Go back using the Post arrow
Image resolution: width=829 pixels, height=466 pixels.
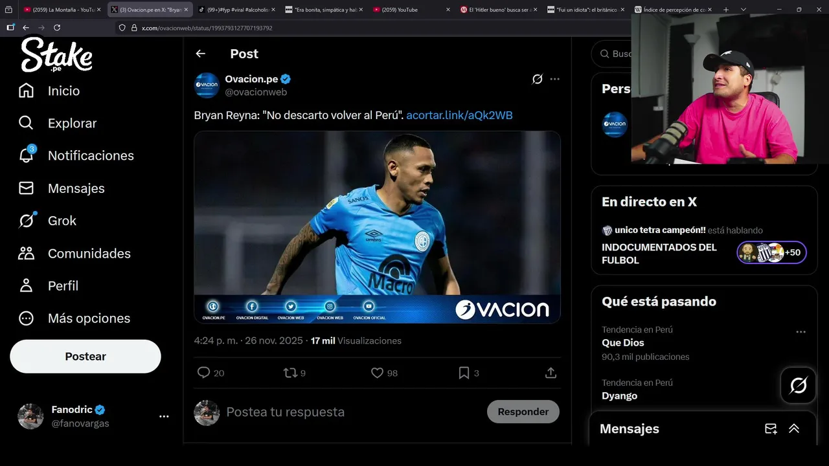click(201, 54)
